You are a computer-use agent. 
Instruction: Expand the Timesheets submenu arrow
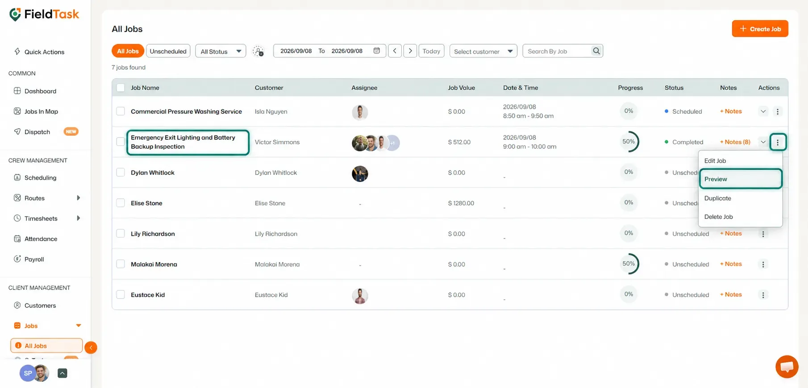pos(79,218)
